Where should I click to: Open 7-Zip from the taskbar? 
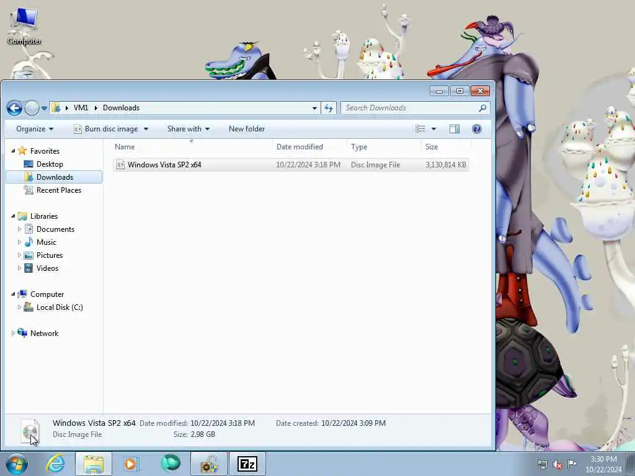click(247, 464)
